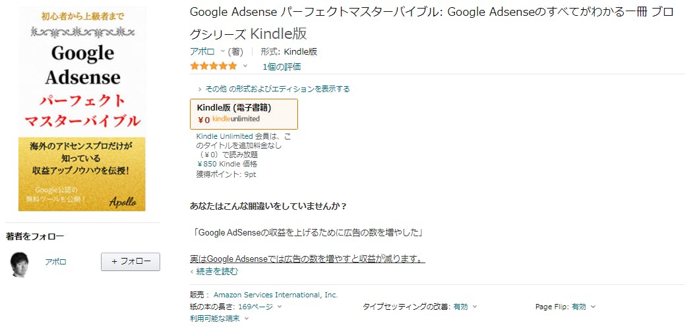Expand the 169ページ print length dropdown
Screen dimensions: 697x327
260,307
